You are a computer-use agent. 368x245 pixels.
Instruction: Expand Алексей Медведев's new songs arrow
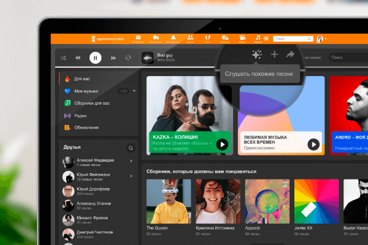[x=131, y=162]
